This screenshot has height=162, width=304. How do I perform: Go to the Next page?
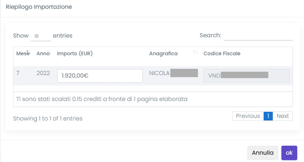(x=283, y=116)
